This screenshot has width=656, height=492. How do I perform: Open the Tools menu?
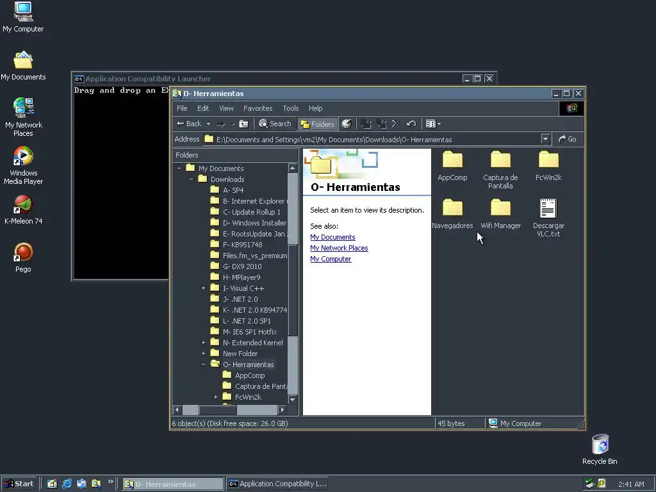(x=291, y=108)
